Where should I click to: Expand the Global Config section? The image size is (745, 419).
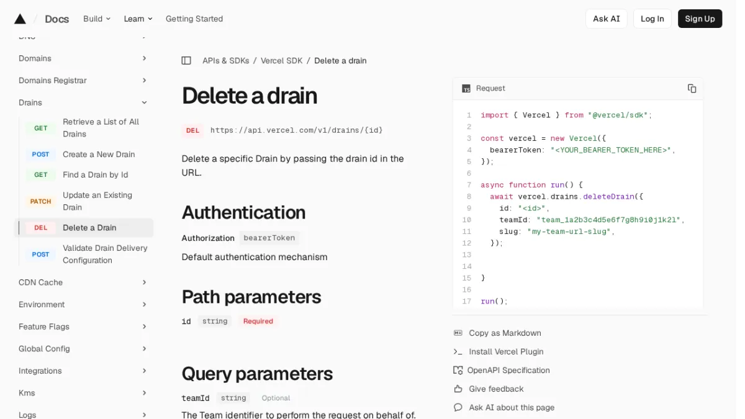coord(144,349)
